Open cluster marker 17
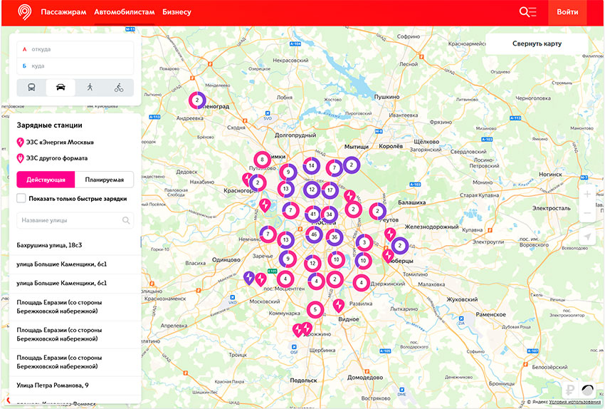The width and height of the screenshot is (605, 409). pos(330,190)
